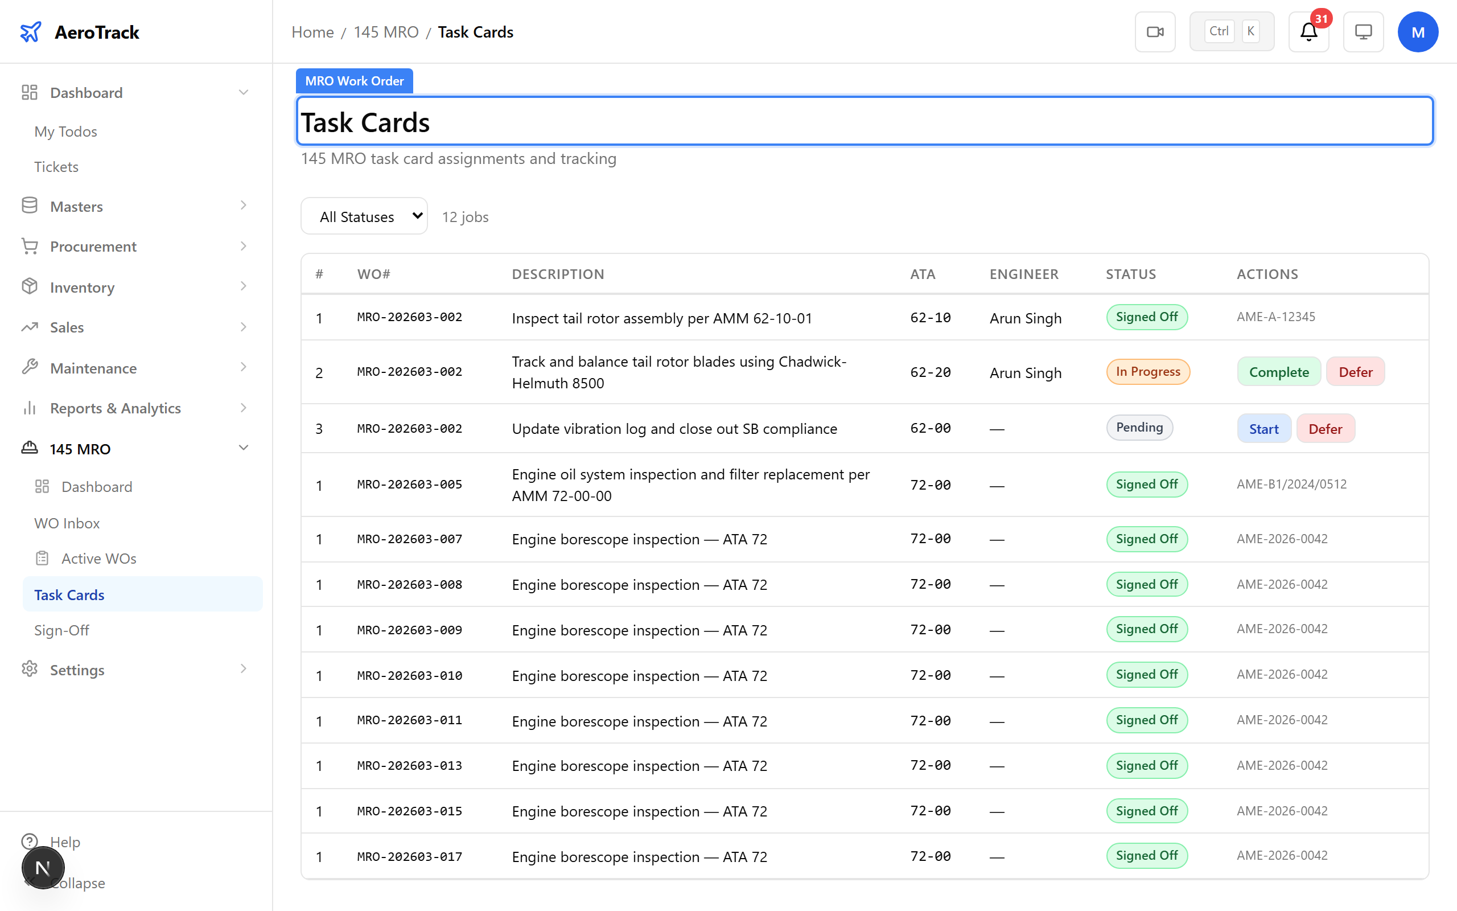Click the Help question mark icon

[30, 842]
